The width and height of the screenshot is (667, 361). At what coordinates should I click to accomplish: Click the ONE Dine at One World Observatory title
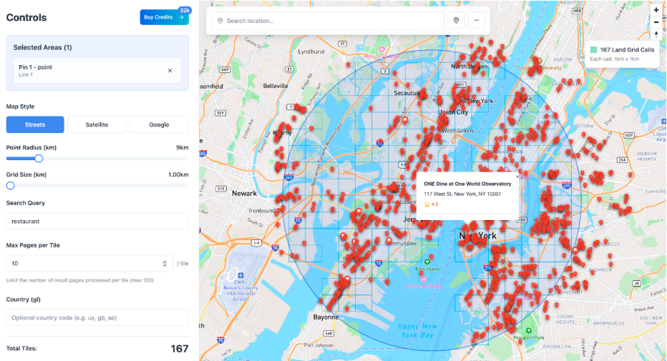click(467, 184)
